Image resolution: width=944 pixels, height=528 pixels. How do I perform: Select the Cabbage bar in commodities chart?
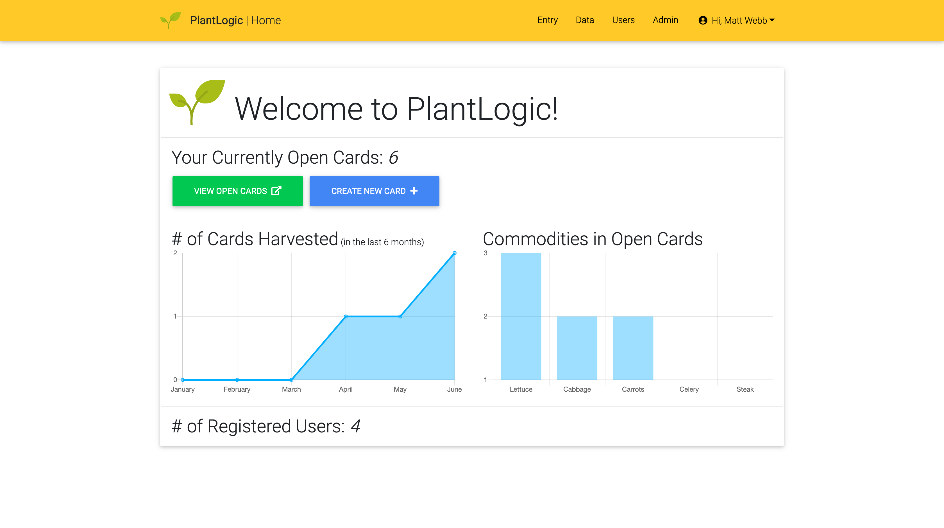(577, 348)
